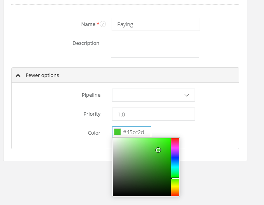Image resolution: width=264 pixels, height=205 pixels.
Task: Pick white in color picker's top-left corner
Action: (114, 139)
